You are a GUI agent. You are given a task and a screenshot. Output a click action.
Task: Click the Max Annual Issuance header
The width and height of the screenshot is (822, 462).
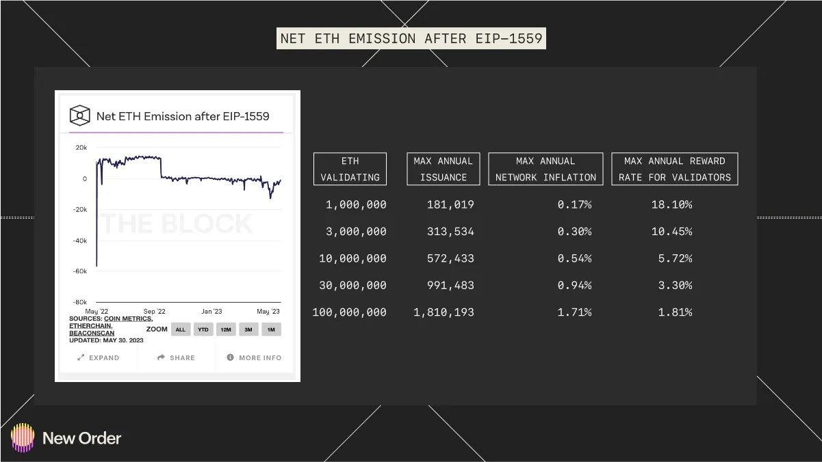443,169
